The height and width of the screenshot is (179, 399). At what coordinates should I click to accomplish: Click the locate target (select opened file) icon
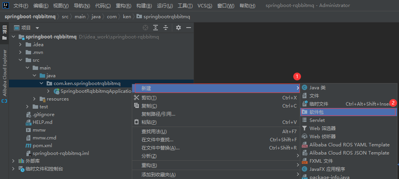pos(145,28)
